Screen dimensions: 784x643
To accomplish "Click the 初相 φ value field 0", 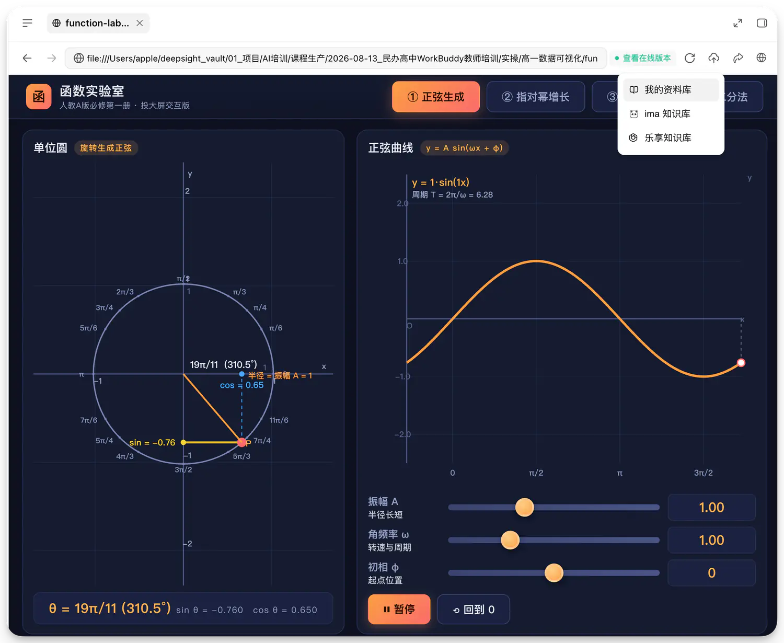I will tap(712, 573).
